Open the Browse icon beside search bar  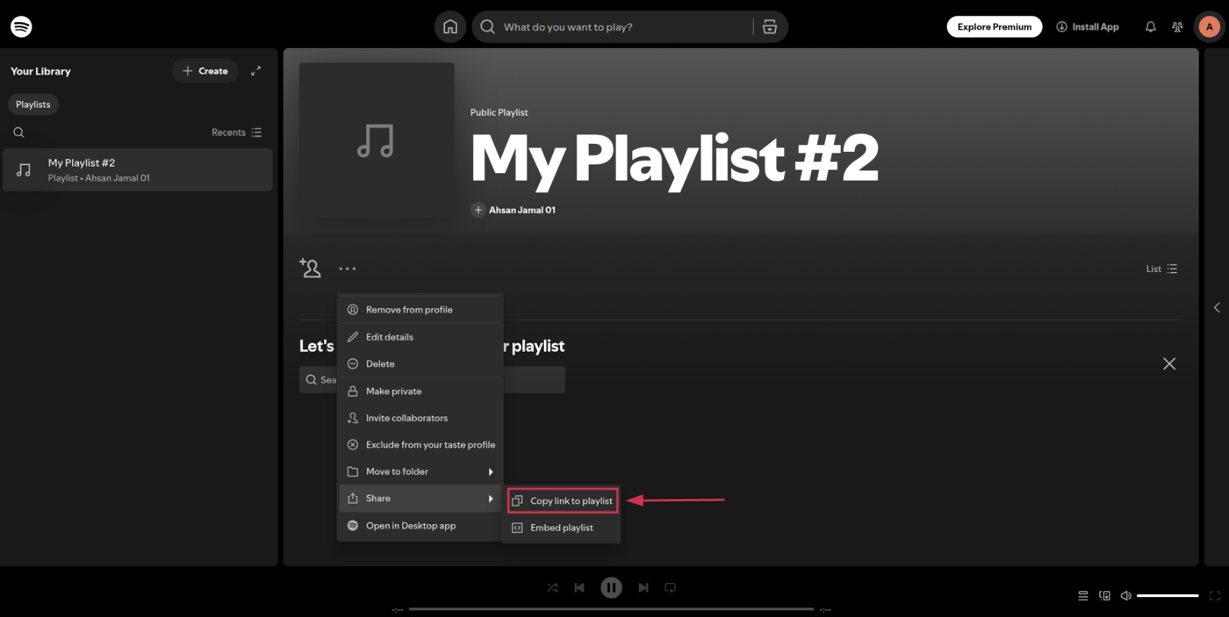click(770, 27)
